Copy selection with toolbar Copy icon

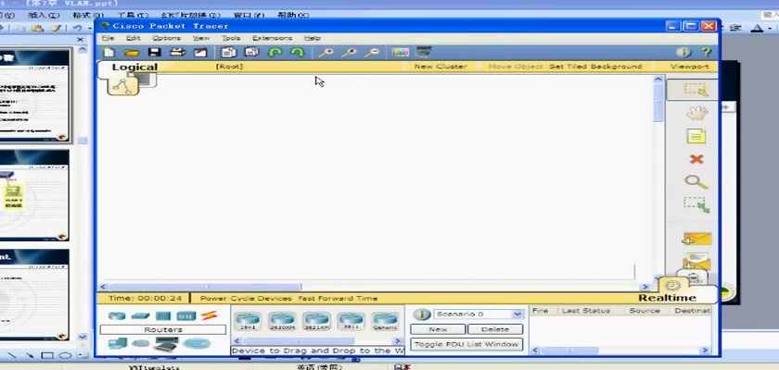click(x=228, y=52)
